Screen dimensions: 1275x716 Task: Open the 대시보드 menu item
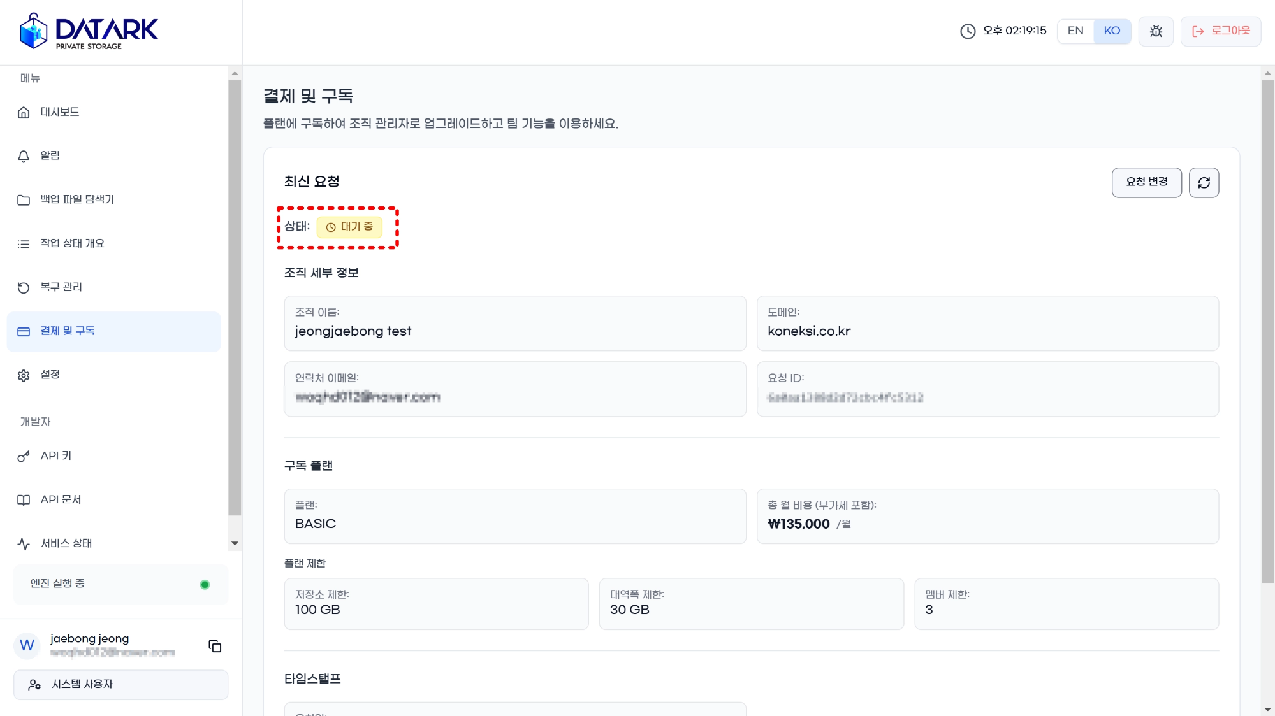tap(113, 112)
